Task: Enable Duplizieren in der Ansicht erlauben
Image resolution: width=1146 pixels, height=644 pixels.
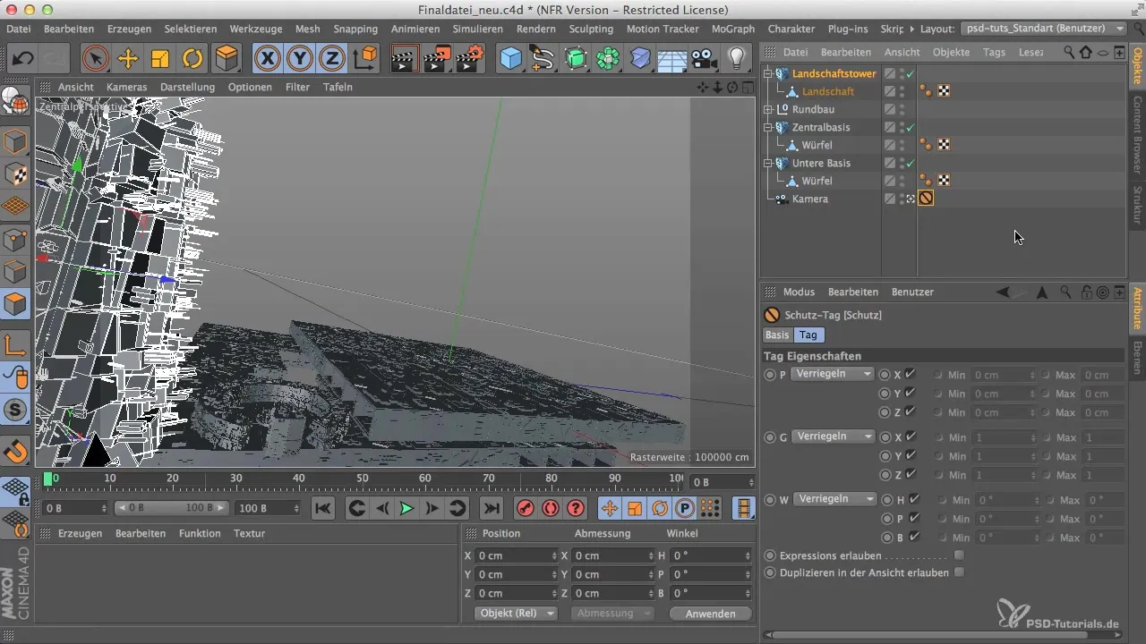Action: pos(959,572)
